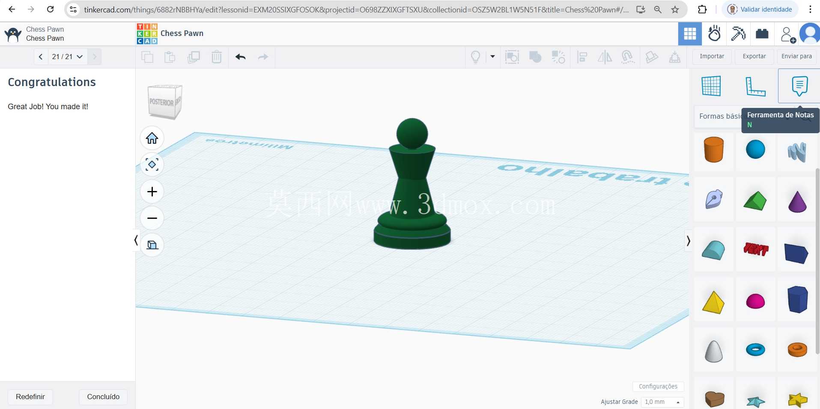This screenshot has height=409, width=820.
Task: Open the Ajustar Grade 1,0 mm dropdown
Action: 662,402
